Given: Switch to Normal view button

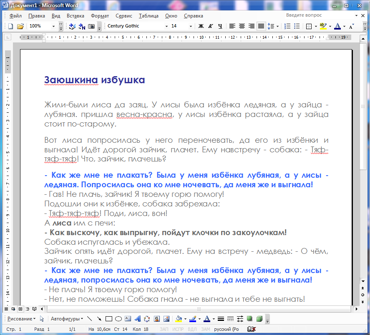Looking at the screenshot, I should coord(6,309).
